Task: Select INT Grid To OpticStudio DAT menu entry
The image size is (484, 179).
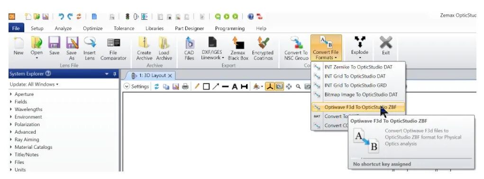Action: 358,76
